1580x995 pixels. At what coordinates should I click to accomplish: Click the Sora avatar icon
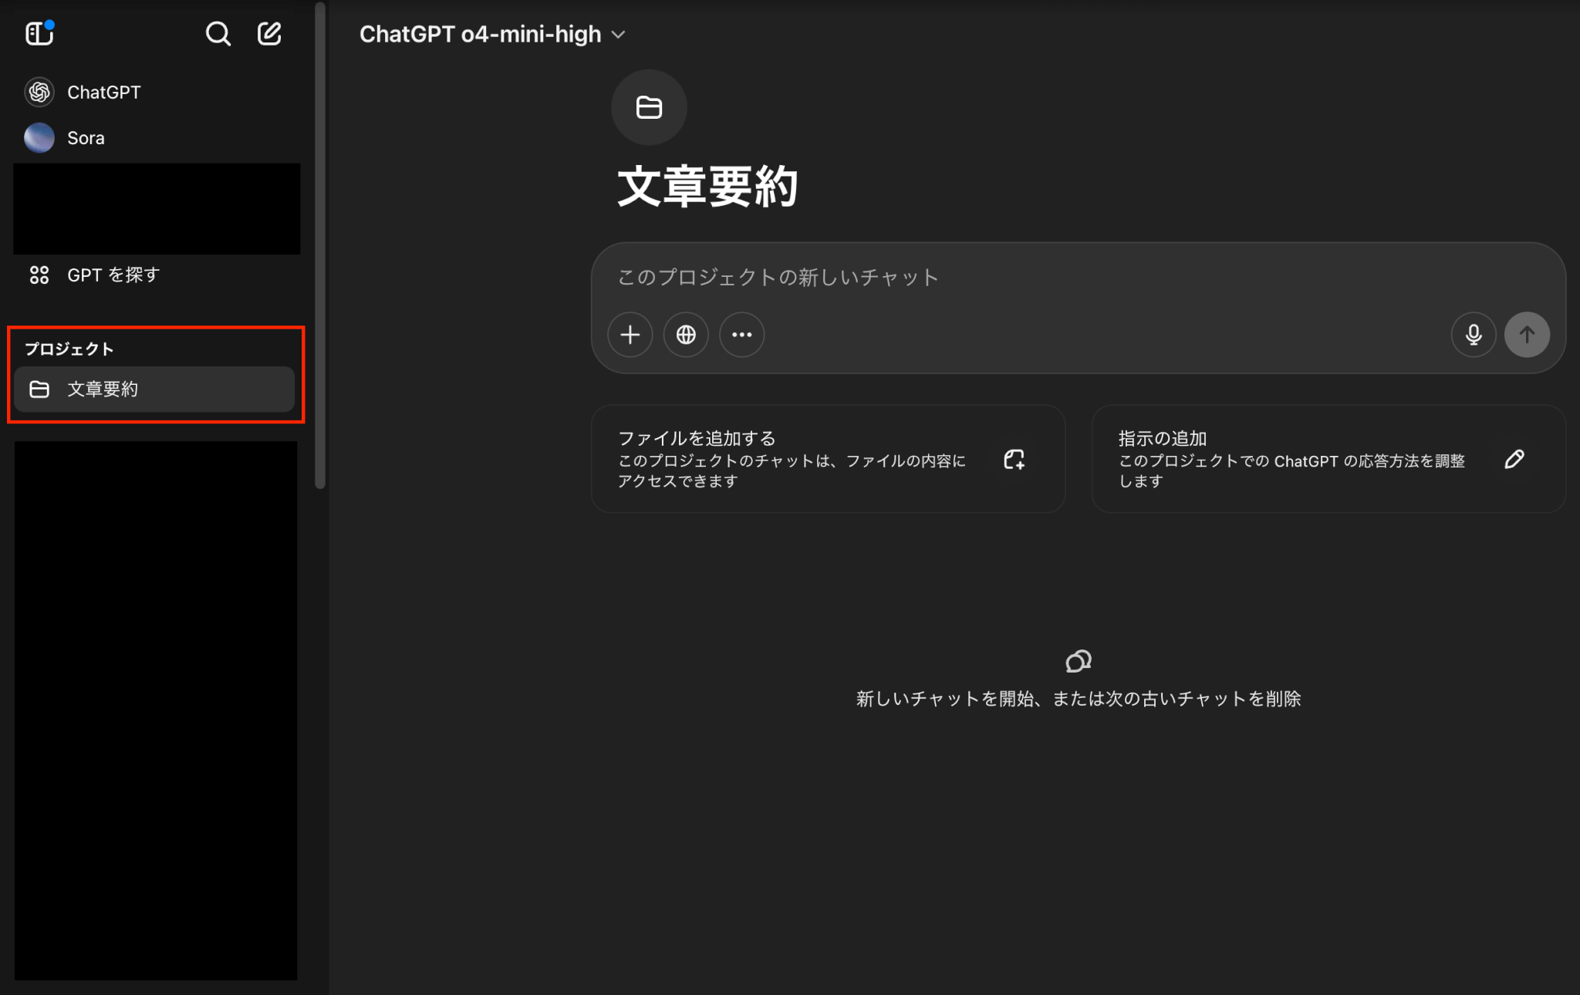point(39,138)
